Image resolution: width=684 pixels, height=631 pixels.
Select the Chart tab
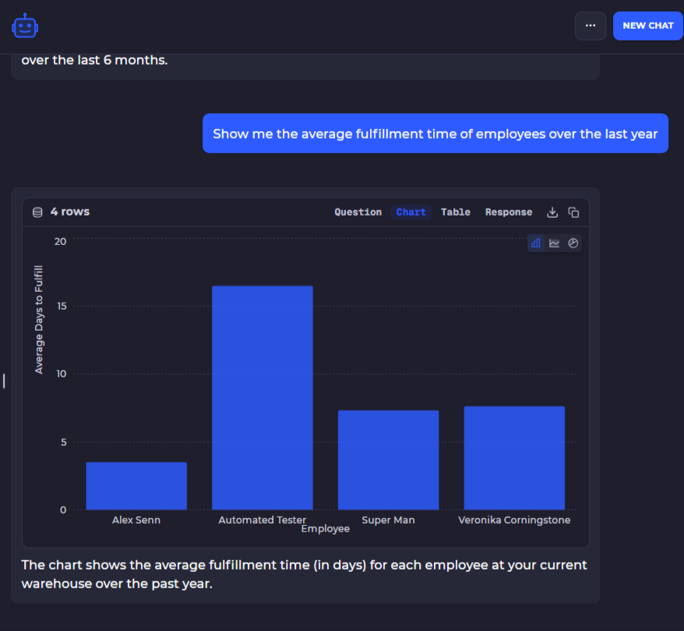point(411,212)
